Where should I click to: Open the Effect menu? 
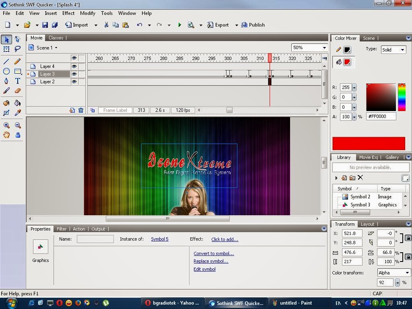[68, 13]
